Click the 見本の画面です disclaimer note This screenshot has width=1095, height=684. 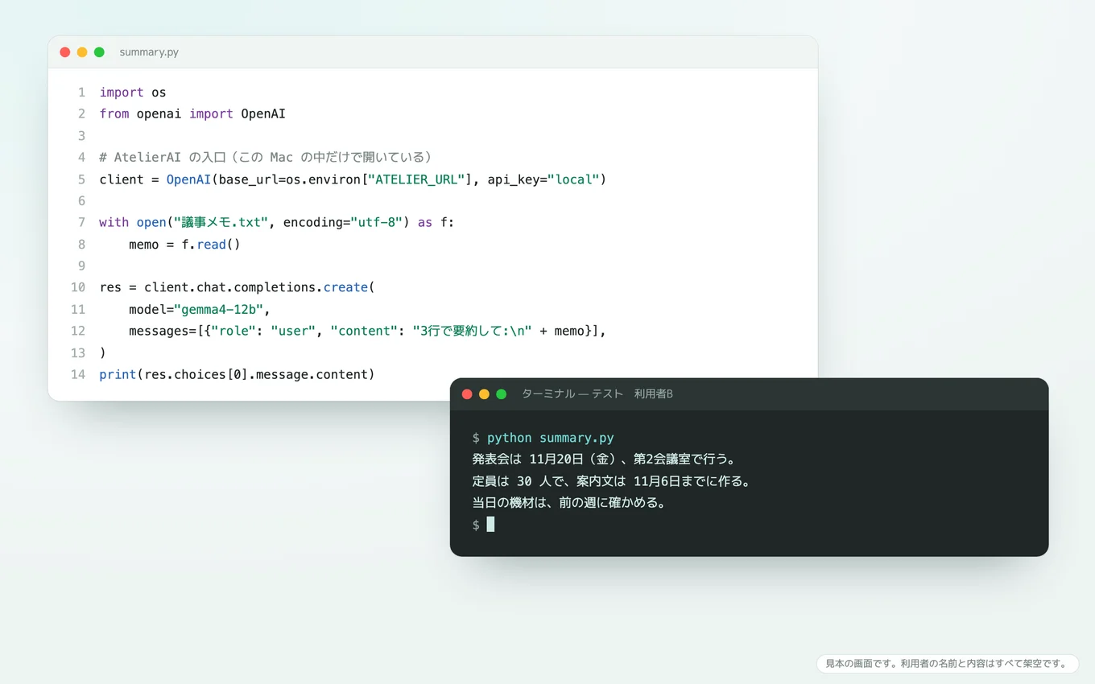(x=947, y=664)
